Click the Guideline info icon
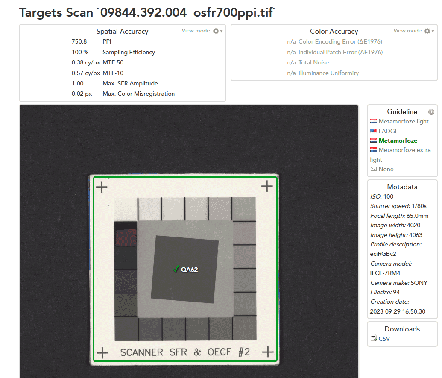Image resolution: width=442 pixels, height=378 pixels. pos(431,112)
